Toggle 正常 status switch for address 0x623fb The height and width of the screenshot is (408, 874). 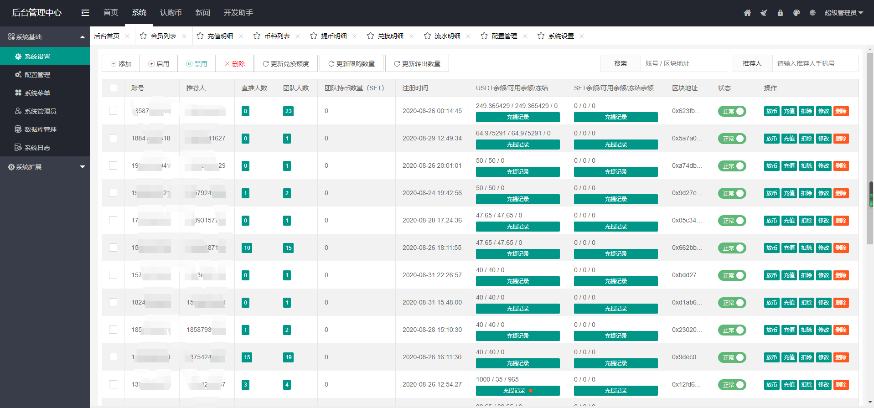click(732, 111)
